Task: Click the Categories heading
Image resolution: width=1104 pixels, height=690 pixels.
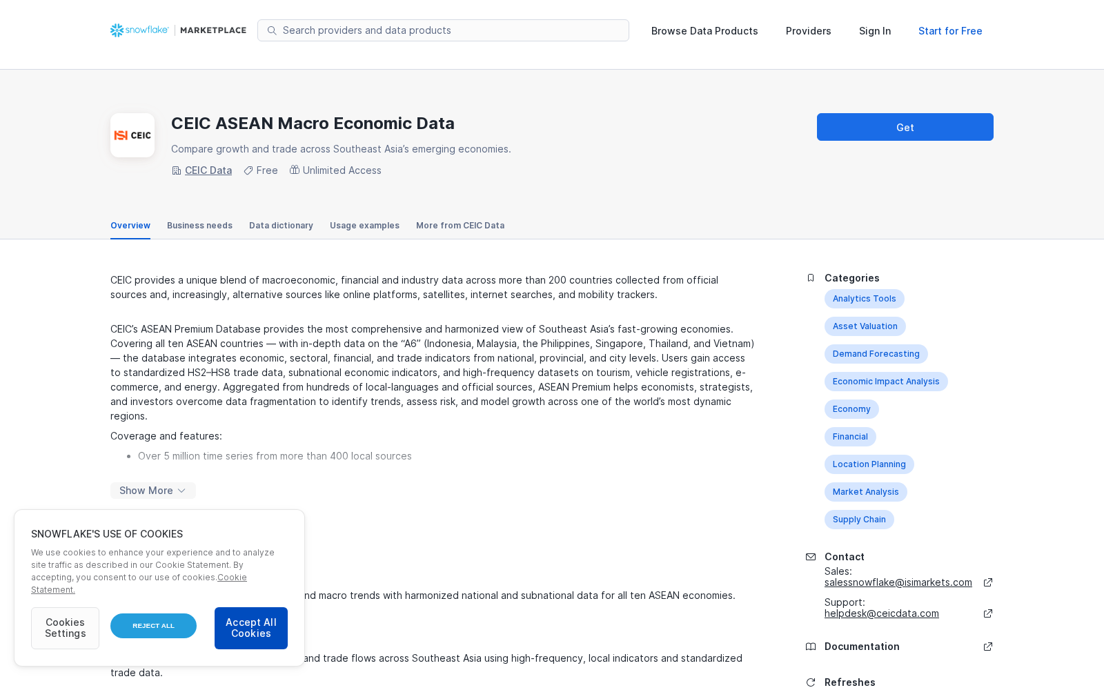Action: point(852,278)
